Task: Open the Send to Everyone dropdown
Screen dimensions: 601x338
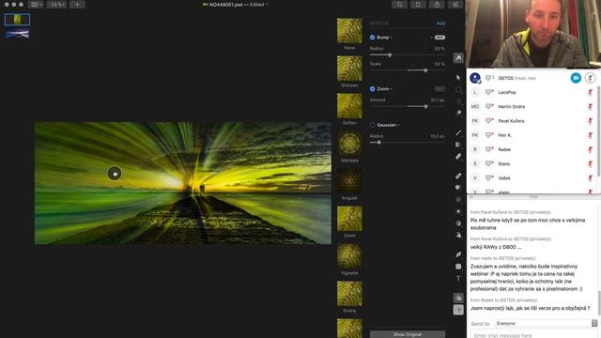Action: click(x=546, y=323)
